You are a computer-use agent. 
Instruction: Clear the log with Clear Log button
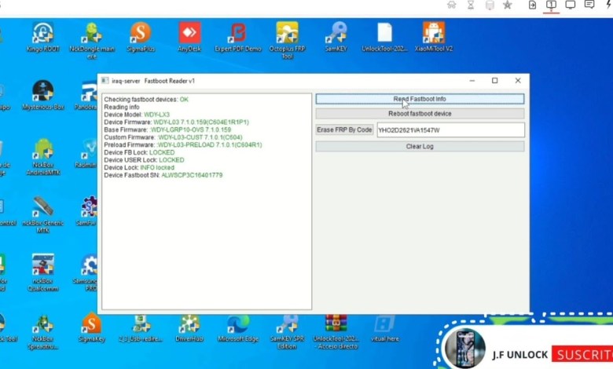[x=420, y=146]
